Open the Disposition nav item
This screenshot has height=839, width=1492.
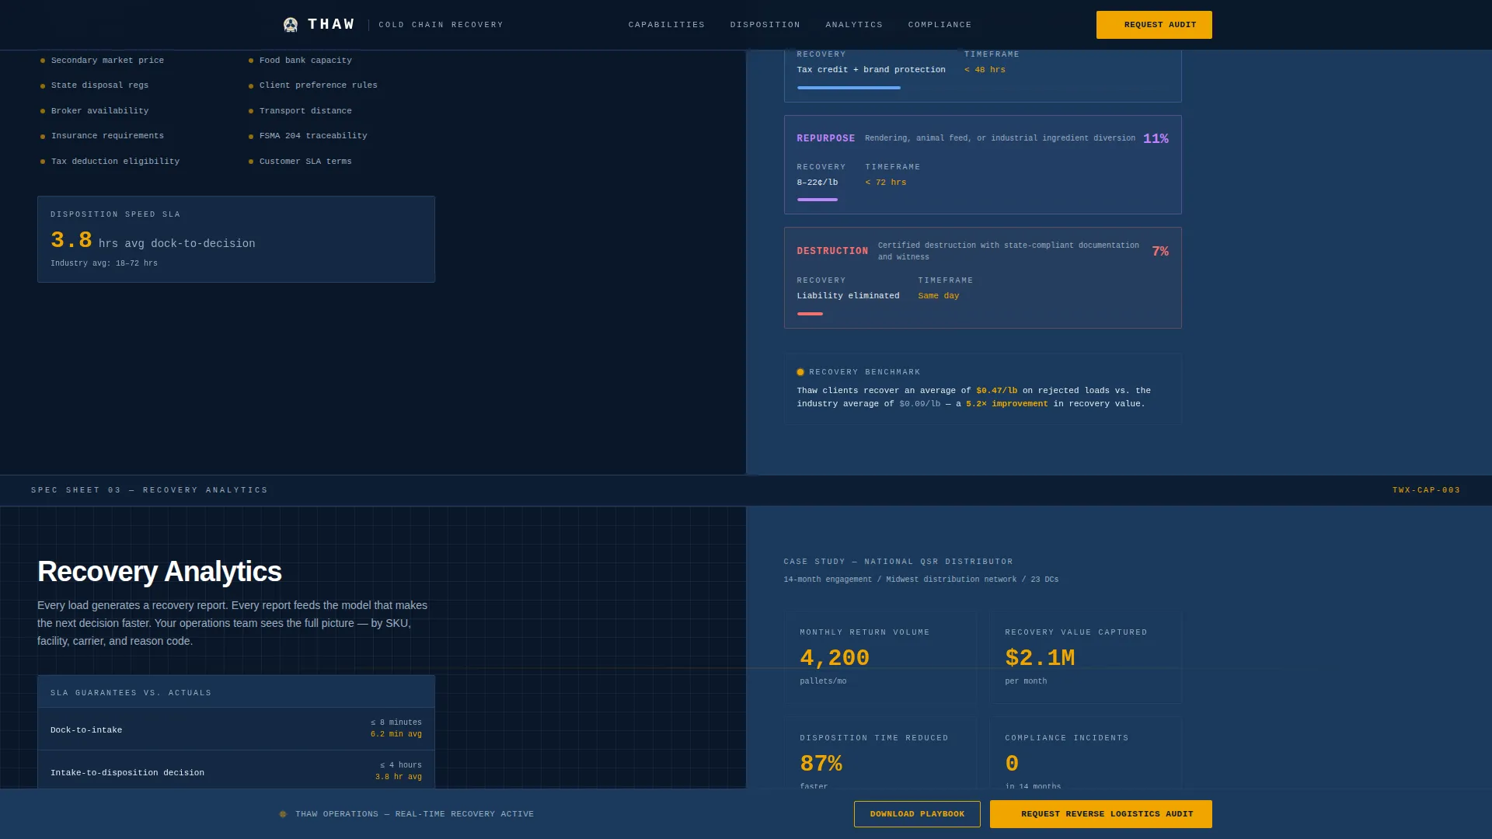(x=765, y=25)
